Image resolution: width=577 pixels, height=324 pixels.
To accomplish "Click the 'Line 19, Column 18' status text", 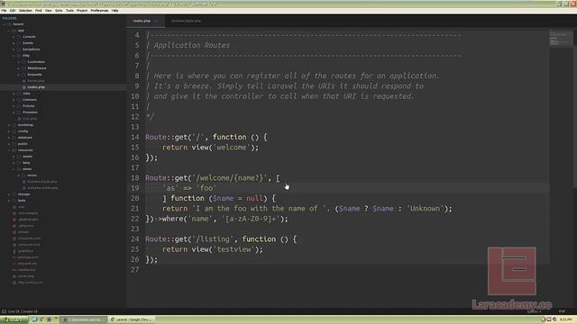I will point(23,311).
